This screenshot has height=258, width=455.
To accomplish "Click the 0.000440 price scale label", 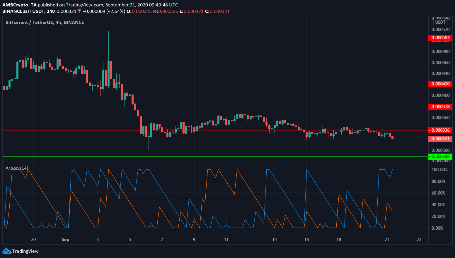I will click(440, 73).
